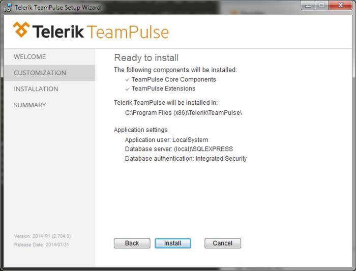Click 'Database server: (local)\SQLEXPRESS' line
Viewport: 356px width, 271px height.
point(179,149)
